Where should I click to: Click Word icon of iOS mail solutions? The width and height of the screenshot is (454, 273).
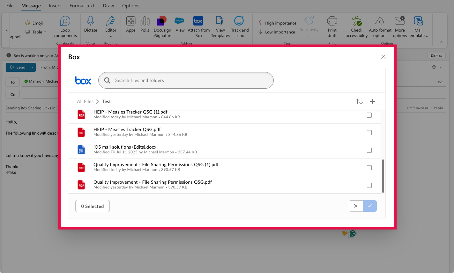pyautogui.click(x=81, y=150)
